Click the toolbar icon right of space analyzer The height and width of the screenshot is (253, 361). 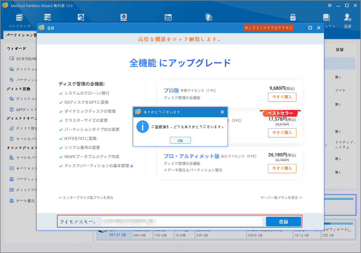(209, 18)
